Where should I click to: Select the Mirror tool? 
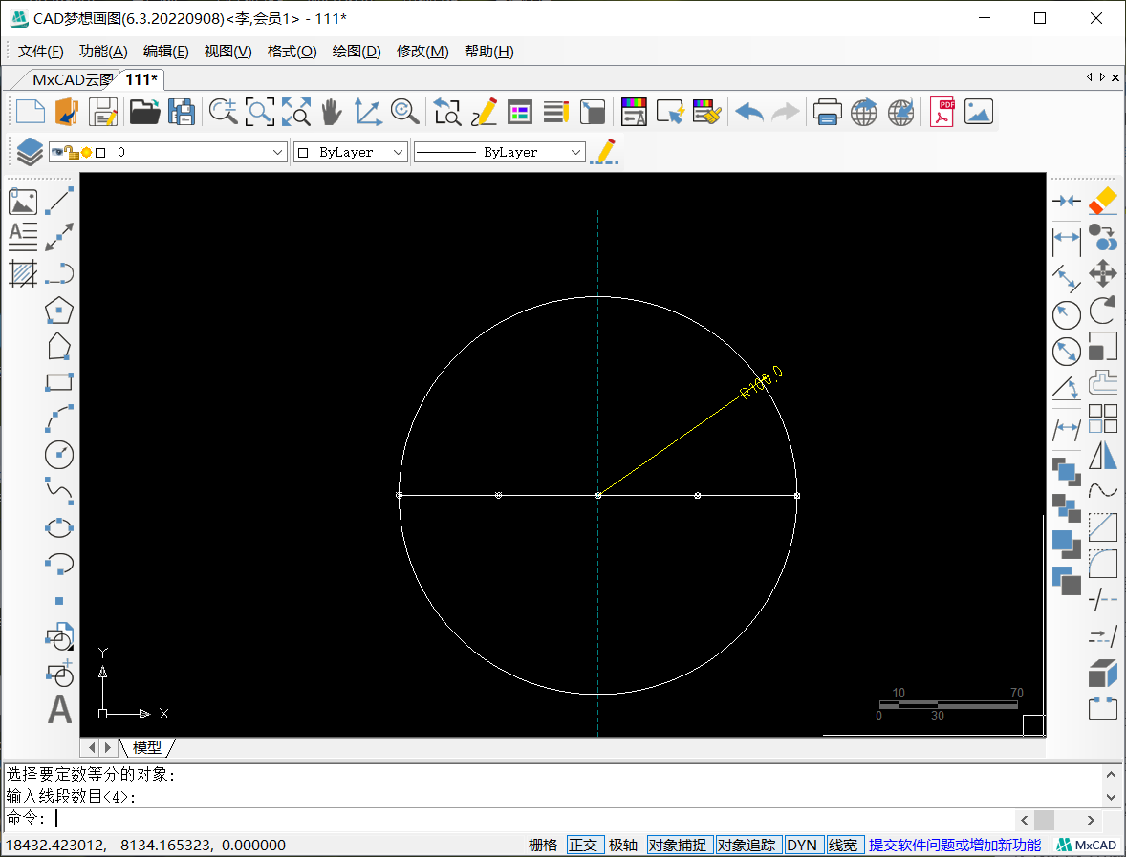1103,455
